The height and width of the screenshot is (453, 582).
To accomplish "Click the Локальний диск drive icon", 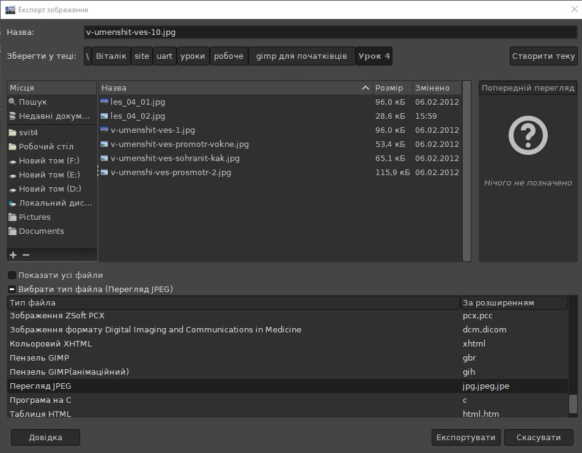I will 12,203.
